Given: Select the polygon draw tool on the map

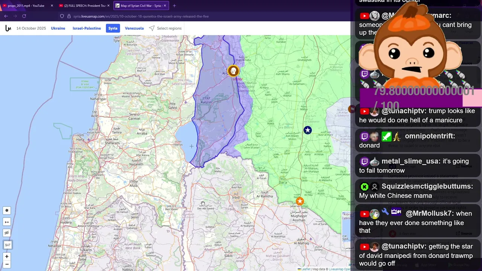Looking at the screenshot, I should [7, 210].
